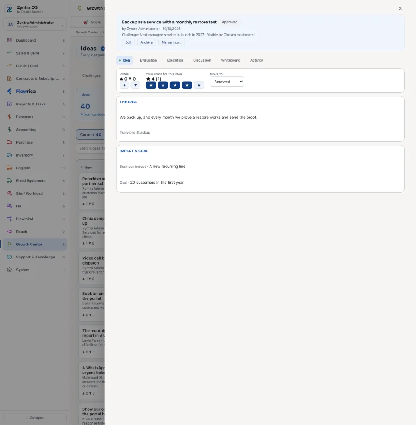Click the Staff Workload people icon
The width and height of the screenshot is (416, 425).
[x=9, y=193]
